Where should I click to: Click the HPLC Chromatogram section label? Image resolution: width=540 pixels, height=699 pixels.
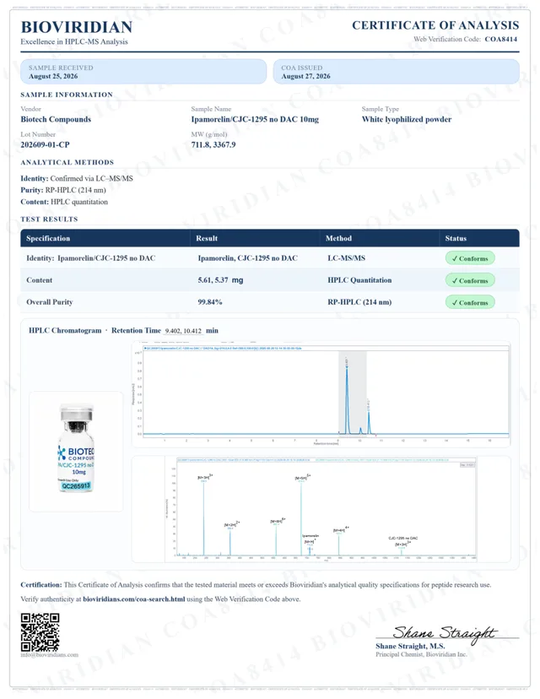point(65,331)
